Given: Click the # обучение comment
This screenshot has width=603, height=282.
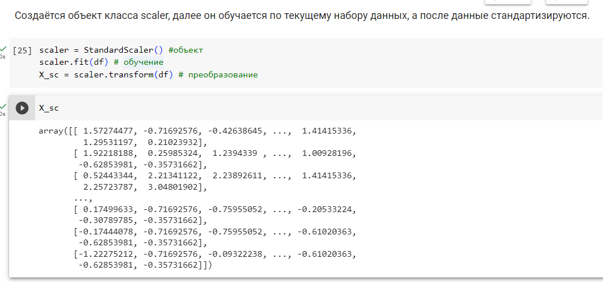Looking at the screenshot, I should tap(139, 62).
